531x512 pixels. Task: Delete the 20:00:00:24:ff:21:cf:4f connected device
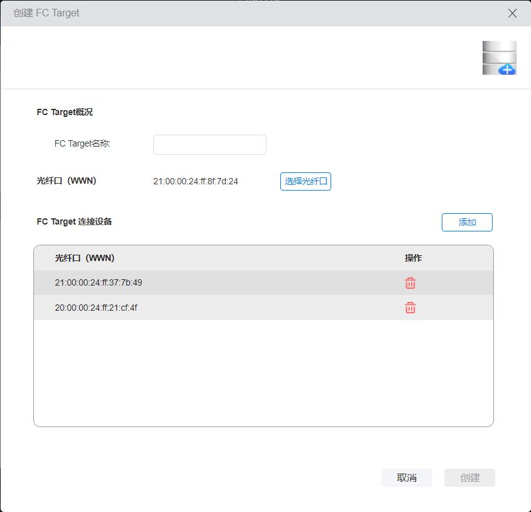[410, 308]
